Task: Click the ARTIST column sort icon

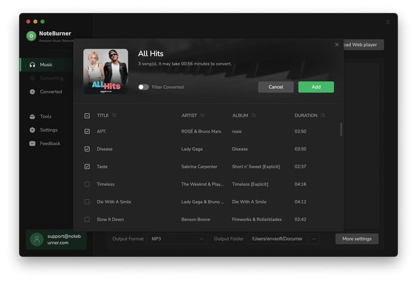Action: [x=202, y=116]
